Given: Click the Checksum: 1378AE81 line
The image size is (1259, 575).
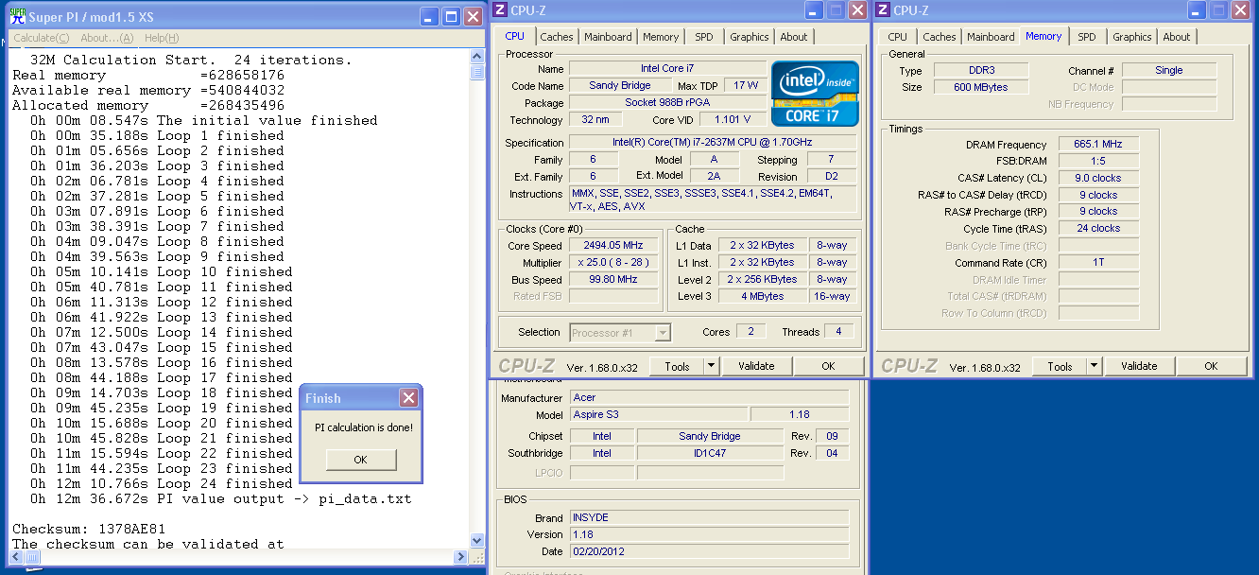Looking at the screenshot, I should [x=89, y=529].
